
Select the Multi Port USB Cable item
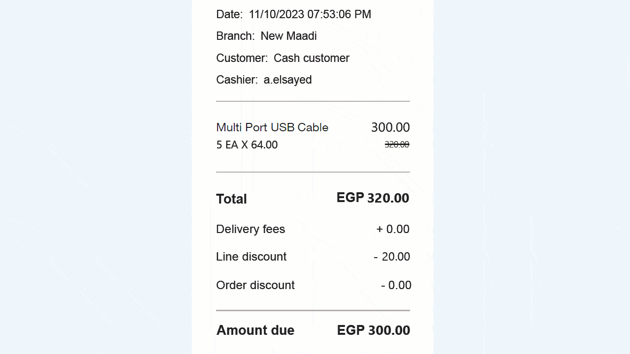[x=272, y=127]
